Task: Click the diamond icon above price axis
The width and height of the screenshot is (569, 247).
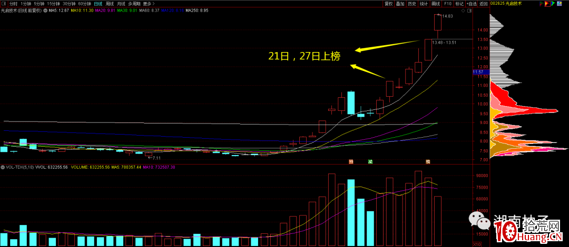Action: coord(464,12)
